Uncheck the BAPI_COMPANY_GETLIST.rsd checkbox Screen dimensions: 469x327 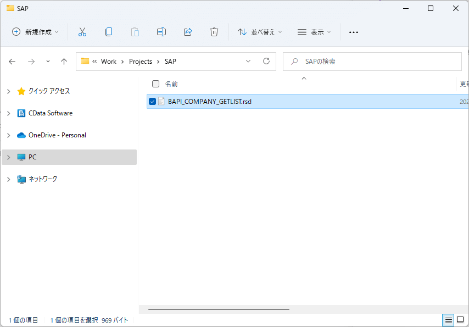tap(152, 102)
